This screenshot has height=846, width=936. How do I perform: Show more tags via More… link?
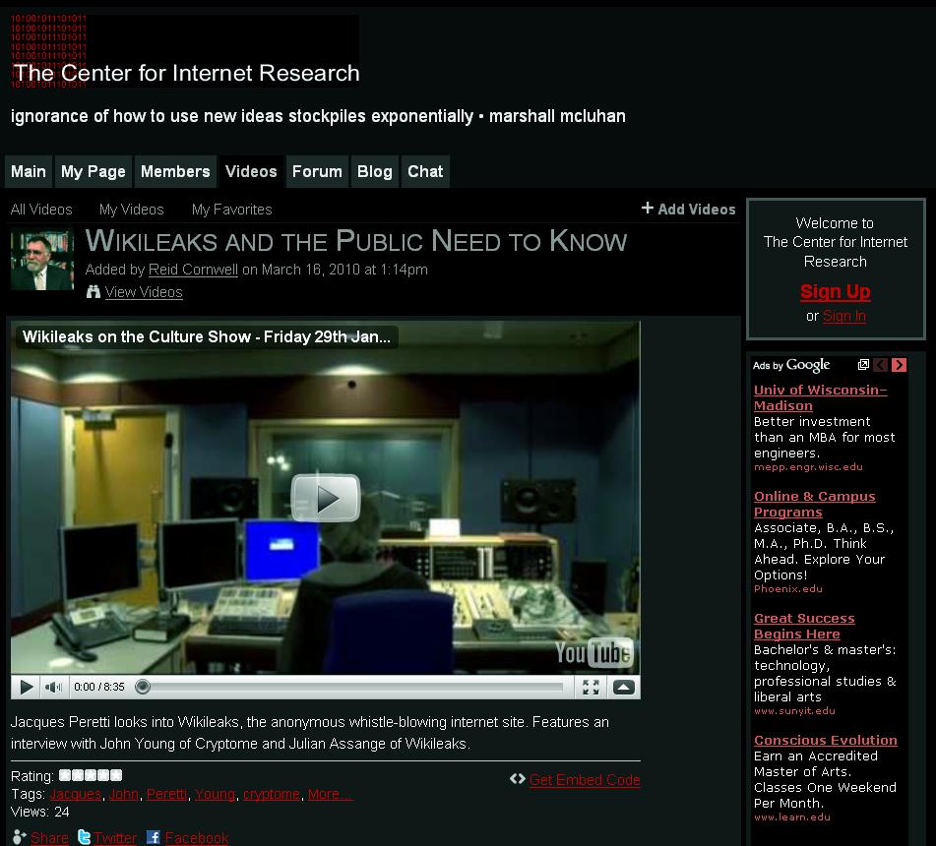(x=330, y=794)
